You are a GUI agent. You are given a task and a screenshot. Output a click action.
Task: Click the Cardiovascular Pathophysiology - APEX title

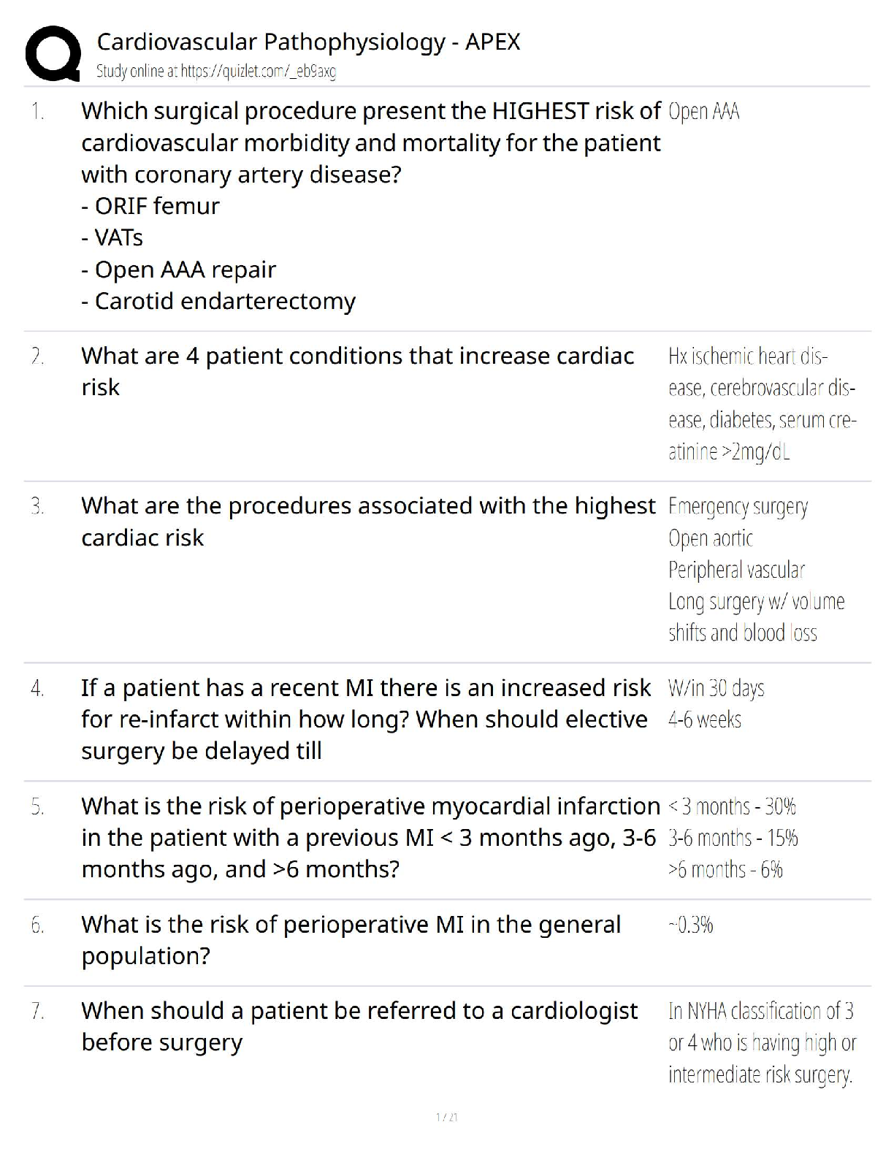click(x=308, y=42)
